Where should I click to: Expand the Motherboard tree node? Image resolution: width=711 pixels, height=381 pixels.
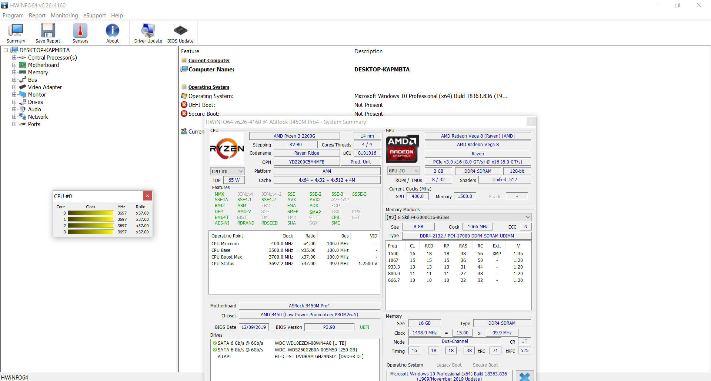click(x=14, y=65)
